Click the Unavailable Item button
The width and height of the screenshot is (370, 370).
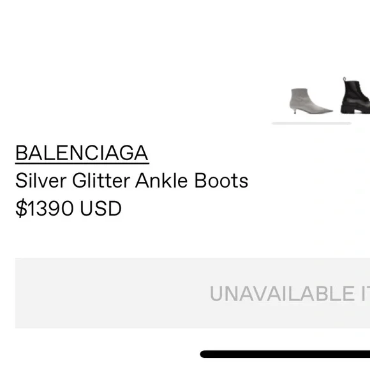coord(193,293)
